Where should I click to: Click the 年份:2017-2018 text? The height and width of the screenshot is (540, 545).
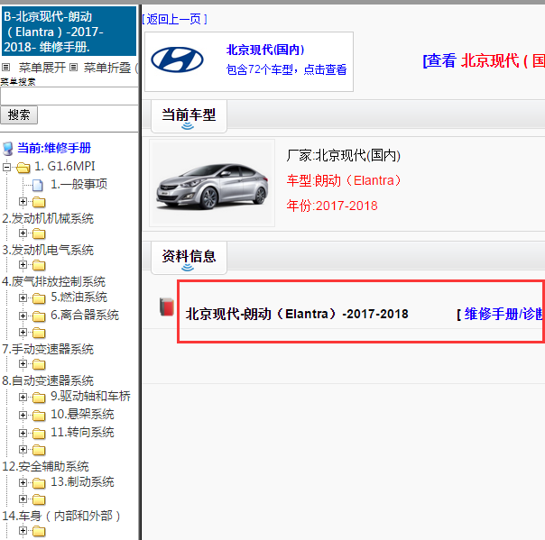pos(332,206)
